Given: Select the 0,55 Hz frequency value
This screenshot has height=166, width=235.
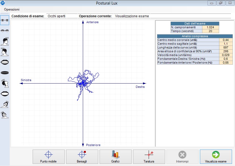Looking at the screenshot, I should pos(226,63).
